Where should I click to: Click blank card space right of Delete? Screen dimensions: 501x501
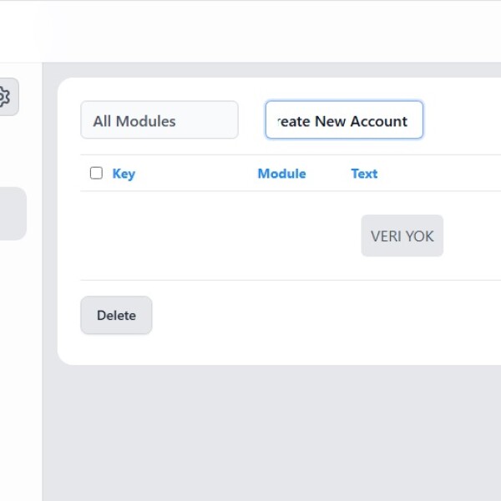(317, 316)
